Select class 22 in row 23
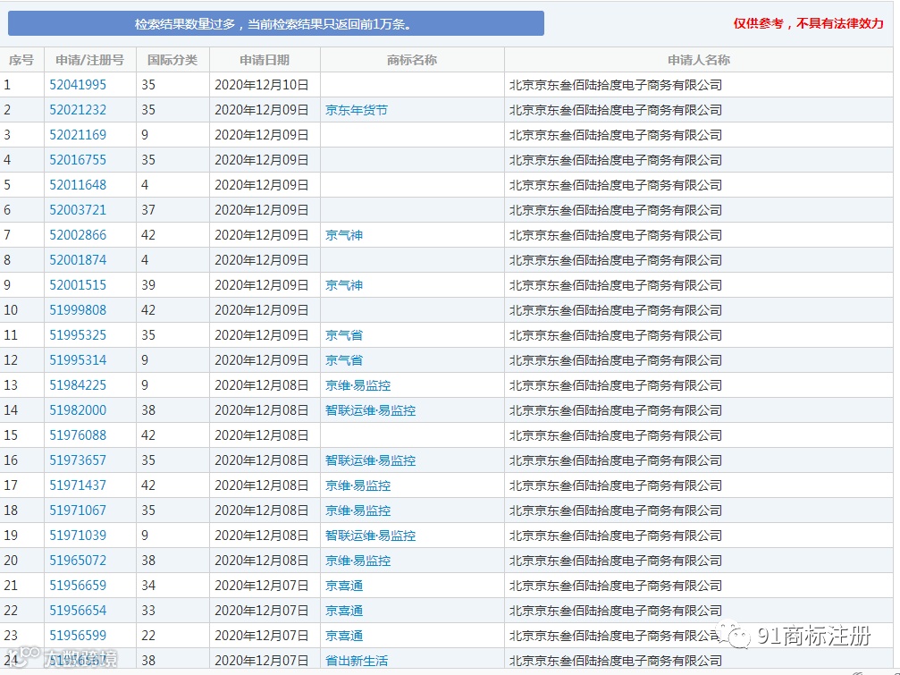The width and height of the screenshot is (900, 675). (148, 636)
